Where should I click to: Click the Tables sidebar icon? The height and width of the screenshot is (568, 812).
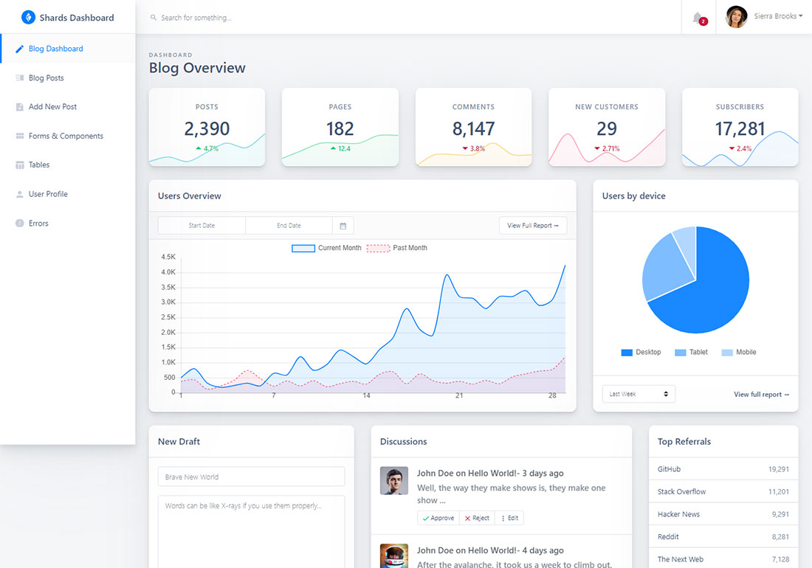[20, 165]
